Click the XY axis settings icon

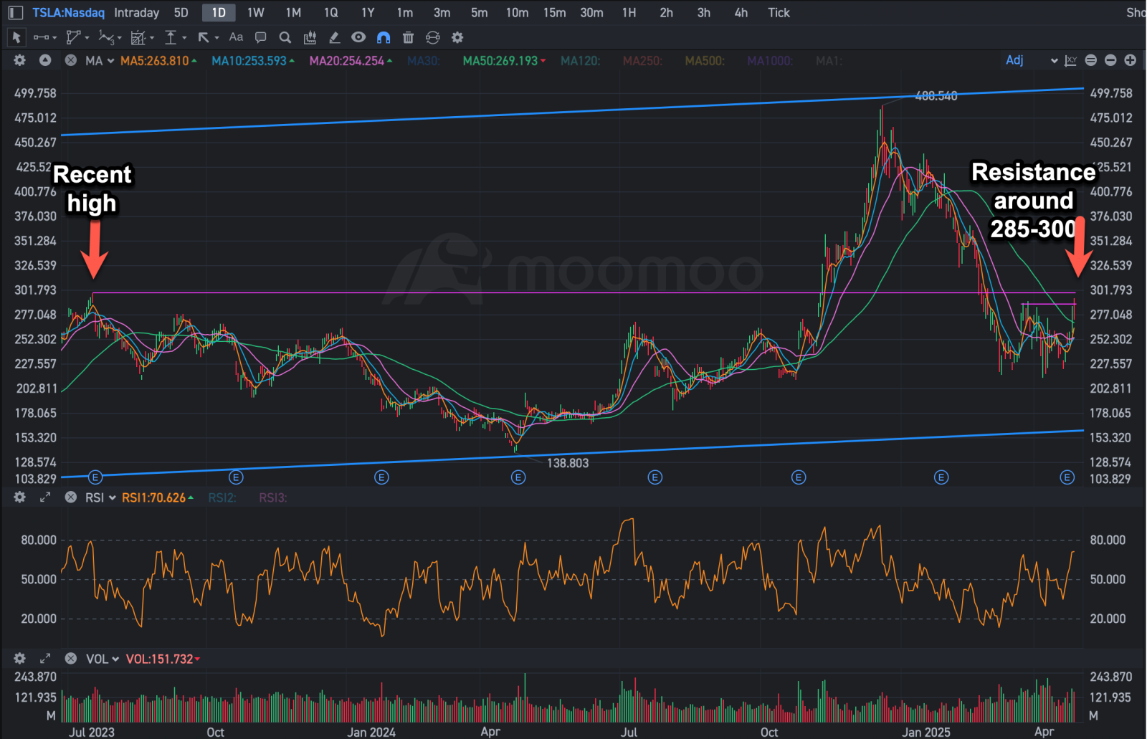click(x=1071, y=60)
